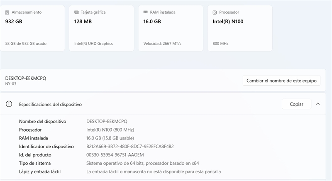Click the 58 GB de 932 GB usado text

[x=26, y=44]
